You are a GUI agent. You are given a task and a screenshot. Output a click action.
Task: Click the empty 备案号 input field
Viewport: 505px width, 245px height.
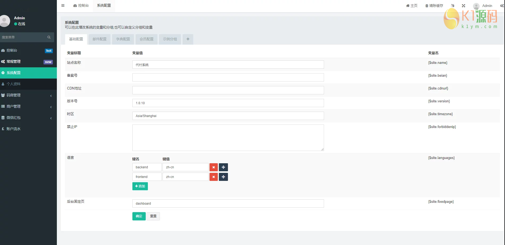coord(228,77)
